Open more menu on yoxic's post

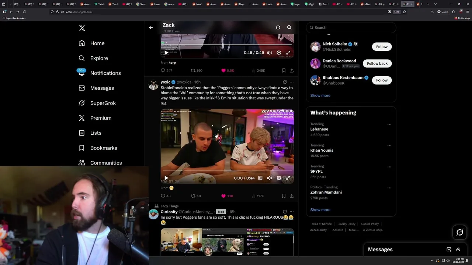click(291, 82)
